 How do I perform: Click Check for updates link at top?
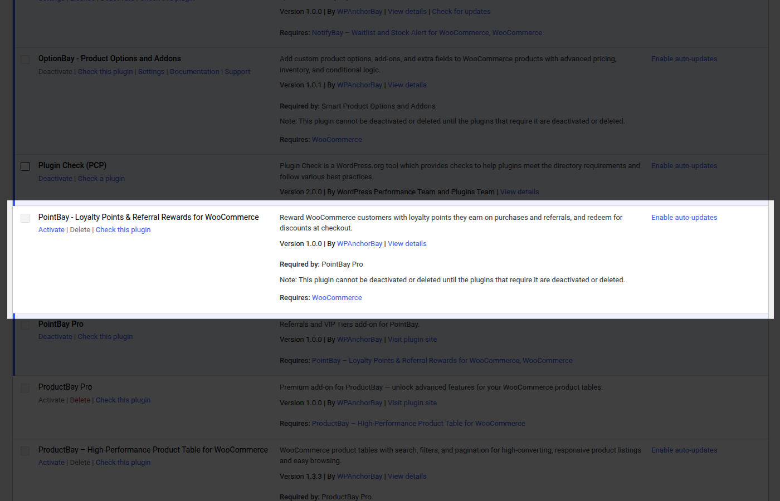pyautogui.click(x=461, y=12)
